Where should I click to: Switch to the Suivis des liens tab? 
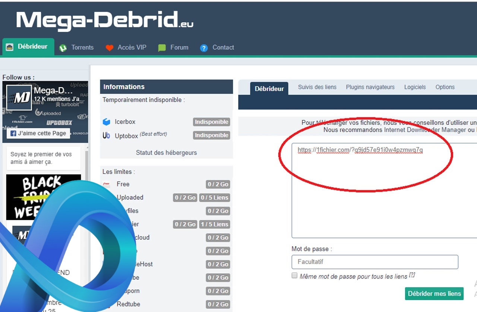click(x=317, y=87)
